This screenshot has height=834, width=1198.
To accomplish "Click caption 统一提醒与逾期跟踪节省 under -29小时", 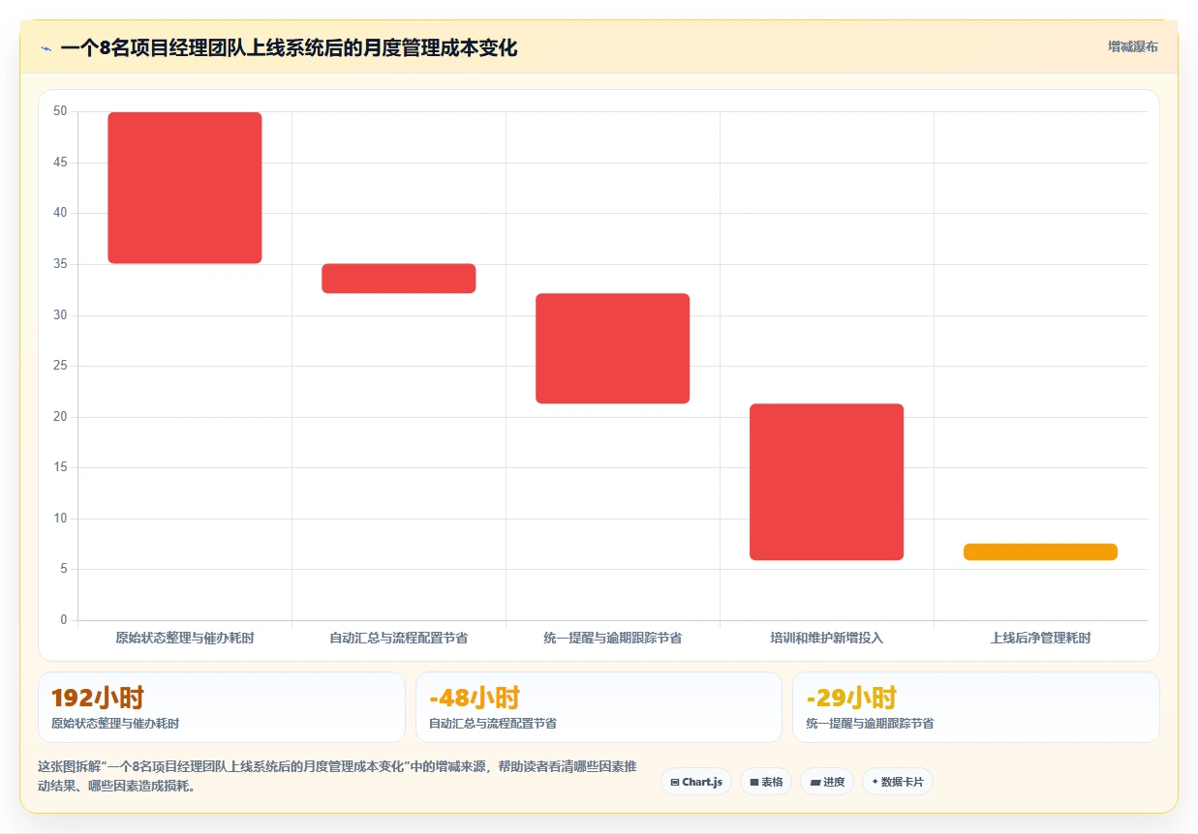I will [870, 724].
